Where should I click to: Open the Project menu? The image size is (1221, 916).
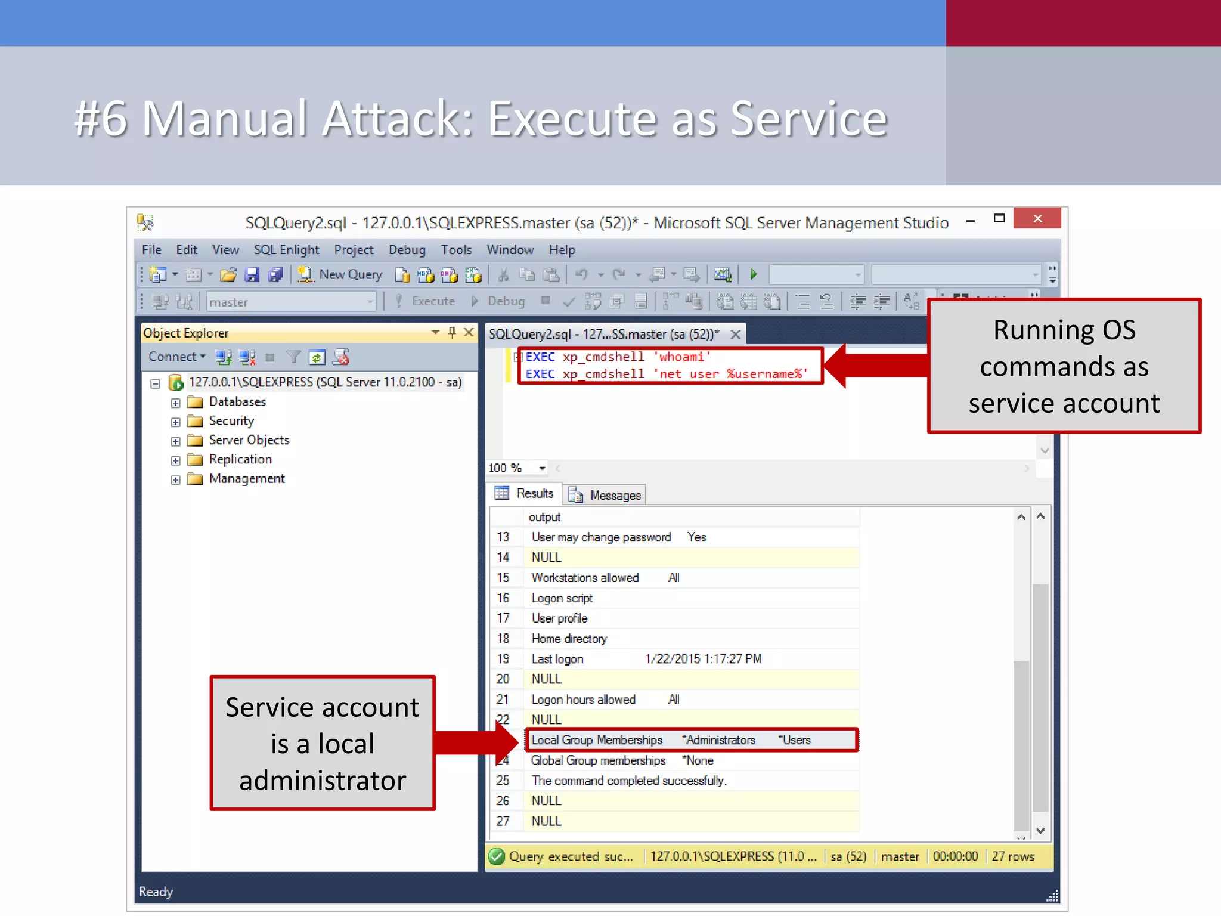(354, 250)
